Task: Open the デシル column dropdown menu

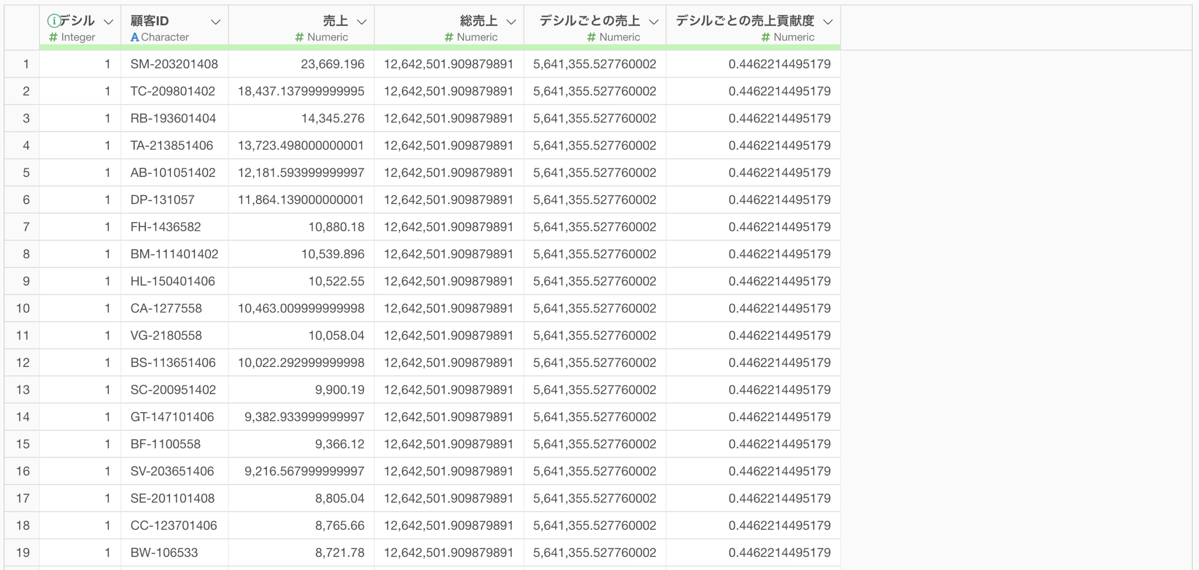Action: [108, 22]
